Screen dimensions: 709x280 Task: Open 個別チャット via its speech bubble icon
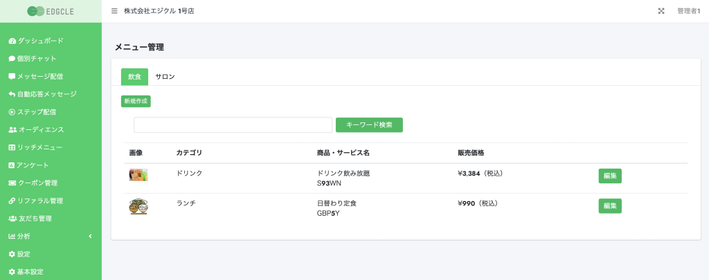pyautogui.click(x=12, y=59)
